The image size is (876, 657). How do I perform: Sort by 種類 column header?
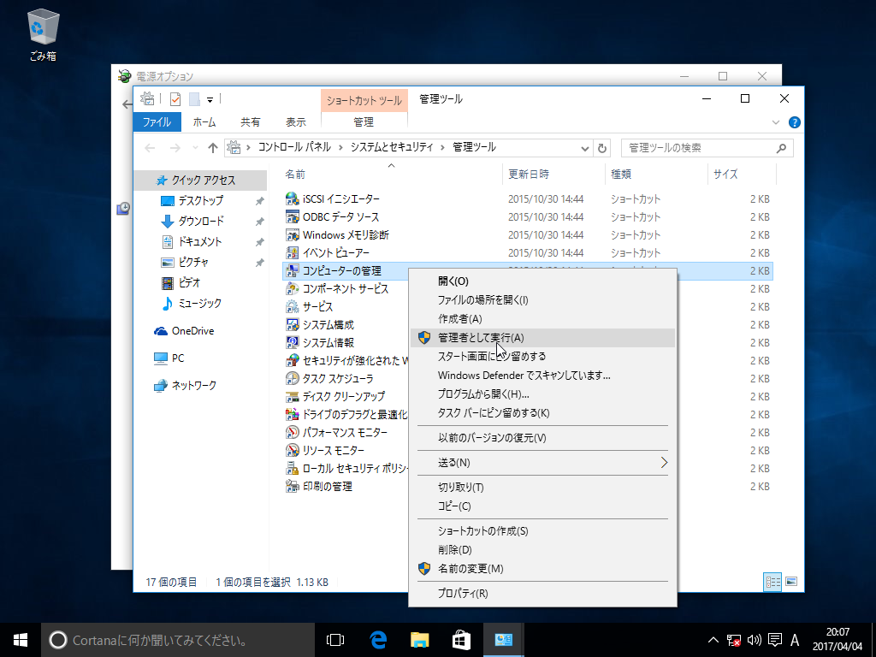[621, 175]
